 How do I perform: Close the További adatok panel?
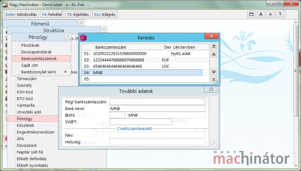point(211,89)
